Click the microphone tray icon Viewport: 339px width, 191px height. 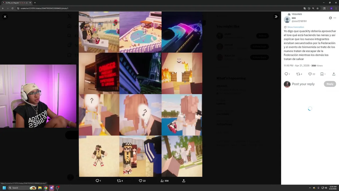(x=318, y=188)
